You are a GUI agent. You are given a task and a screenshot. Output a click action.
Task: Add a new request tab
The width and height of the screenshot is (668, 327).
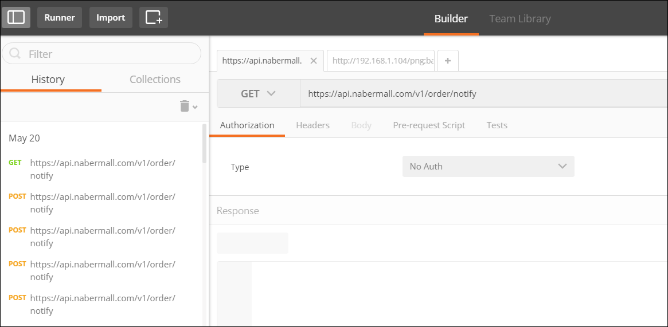point(448,61)
